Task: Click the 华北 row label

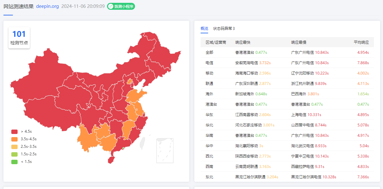Action: pos(209,125)
